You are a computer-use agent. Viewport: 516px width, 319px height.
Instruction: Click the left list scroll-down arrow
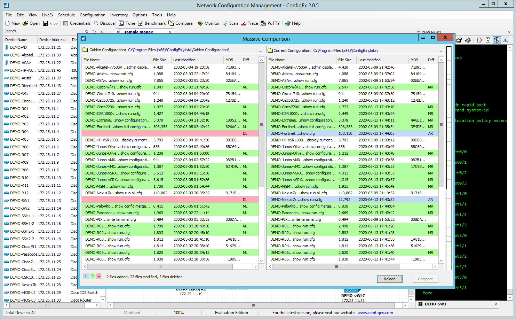[261, 260]
